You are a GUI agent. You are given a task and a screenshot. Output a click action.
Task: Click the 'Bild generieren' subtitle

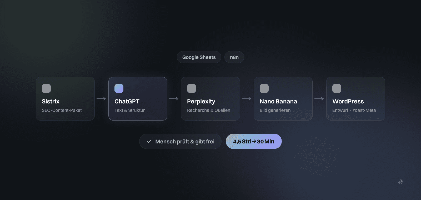[275, 110]
